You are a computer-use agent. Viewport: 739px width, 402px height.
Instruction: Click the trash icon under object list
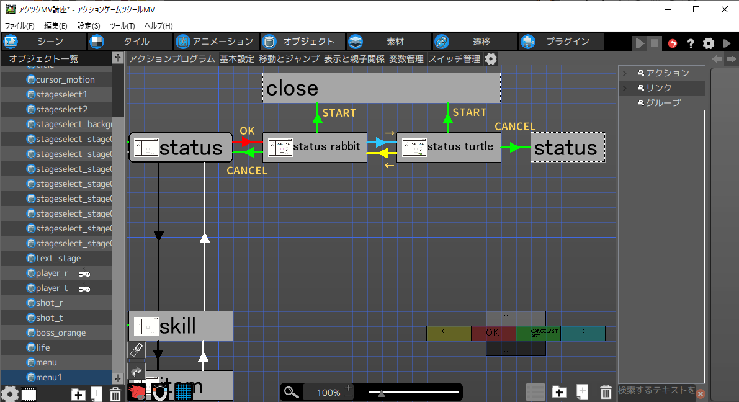(115, 393)
